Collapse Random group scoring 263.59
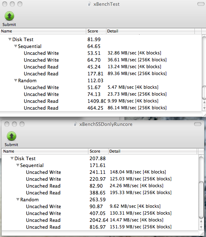This screenshot has width=206, height=237. tap(18, 199)
